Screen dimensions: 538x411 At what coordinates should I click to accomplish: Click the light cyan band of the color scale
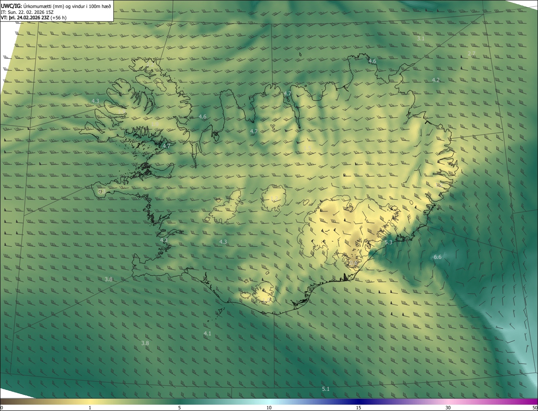pos(269,401)
